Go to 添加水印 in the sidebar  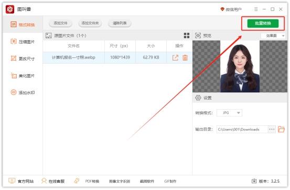(x=23, y=92)
